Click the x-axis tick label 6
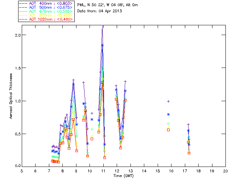The image size is (232, 185). [x=36, y=171]
